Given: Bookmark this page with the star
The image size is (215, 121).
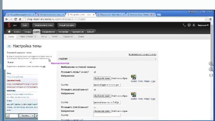Looking at the screenshot, I should coord(206,19).
